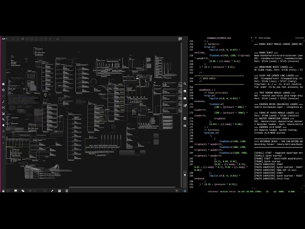This screenshot has height=229, width=305.
Task: Click '=== ENDOGEN v5.0 READY ===' post line
Action: [x=270, y=127]
